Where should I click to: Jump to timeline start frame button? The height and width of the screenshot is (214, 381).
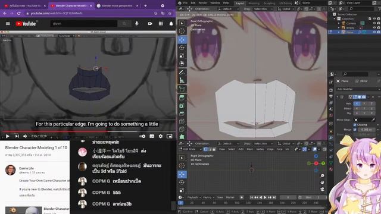251,197
